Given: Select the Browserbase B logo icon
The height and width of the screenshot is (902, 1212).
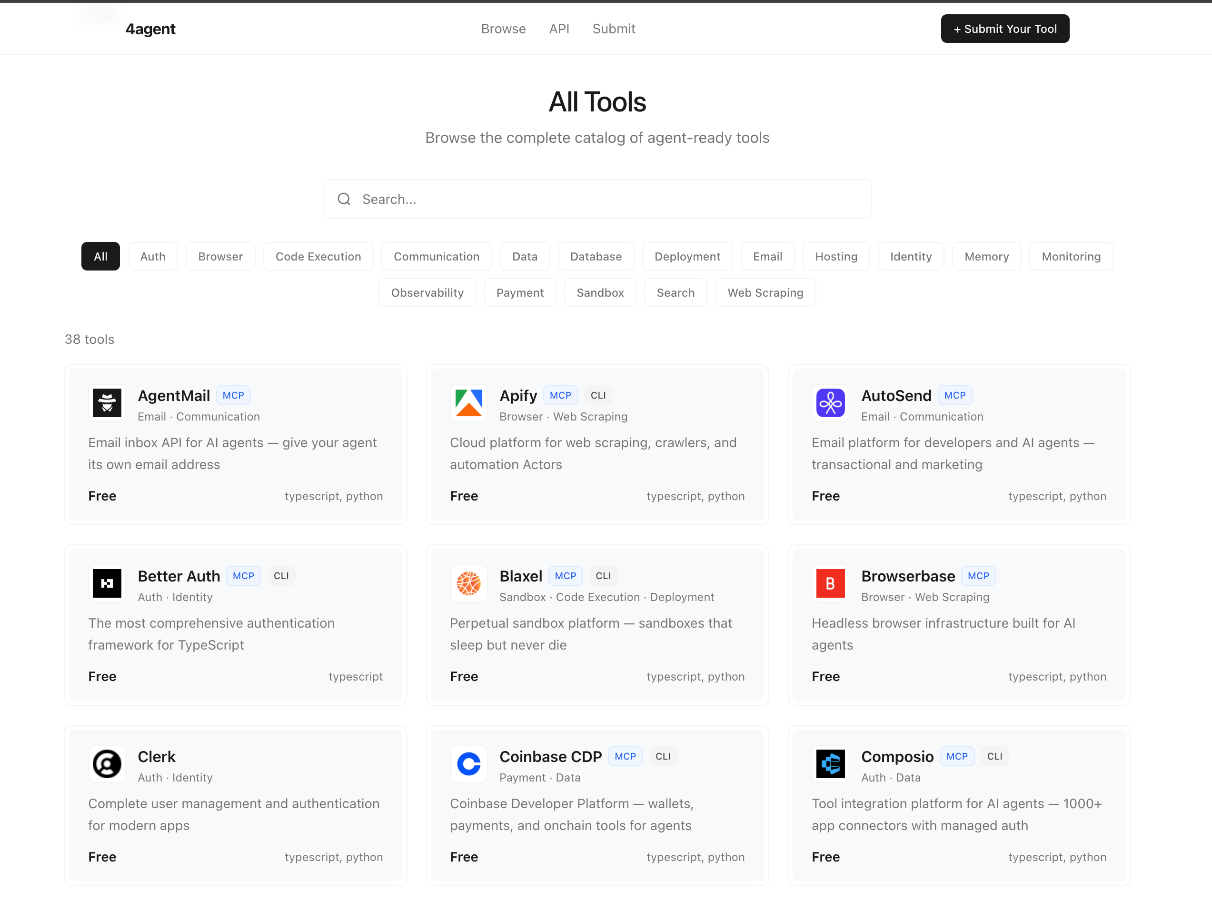Looking at the screenshot, I should [830, 583].
